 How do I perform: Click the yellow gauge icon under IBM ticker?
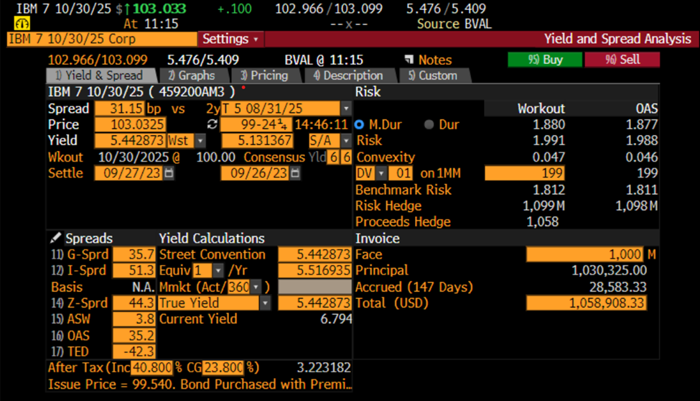click(x=22, y=23)
